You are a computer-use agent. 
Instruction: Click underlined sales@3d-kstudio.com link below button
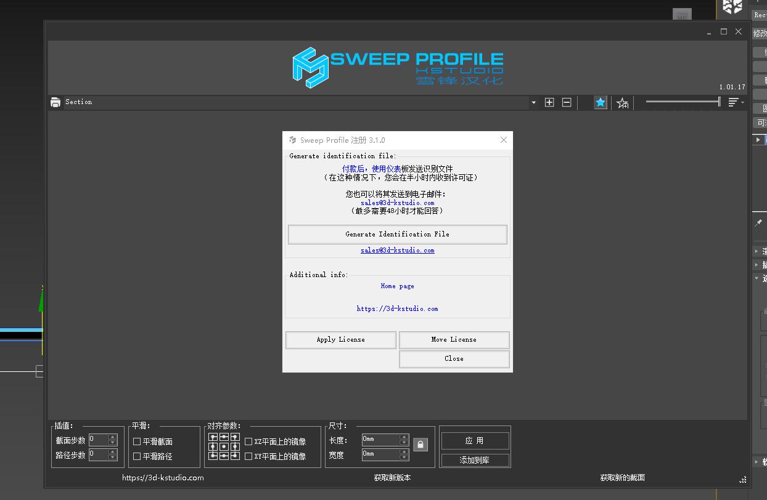coord(397,251)
